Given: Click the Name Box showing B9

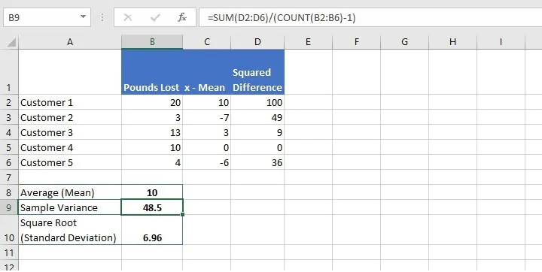Looking at the screenshot, I should [47, 17].
